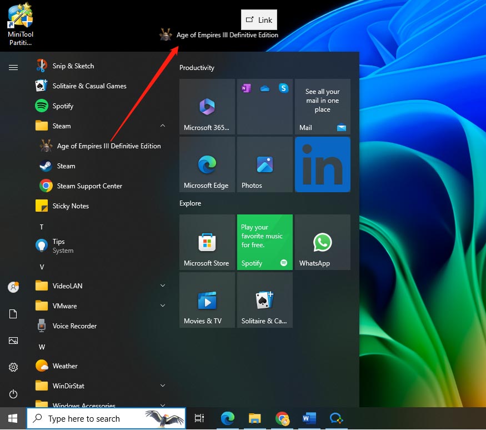Open Task View on the taskbar

click(x=199, y=418)
